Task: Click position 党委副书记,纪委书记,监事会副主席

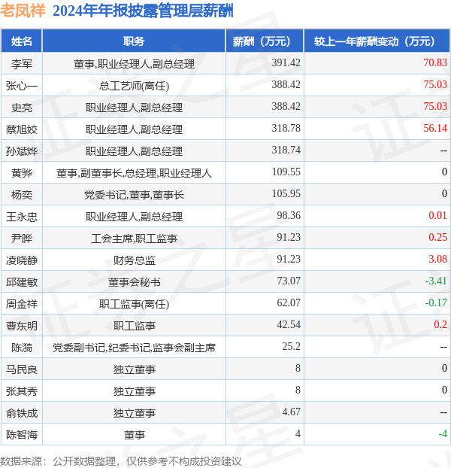Action: [134, 348]
